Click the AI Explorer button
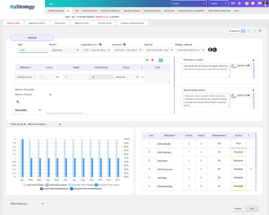Viewport: 269px width, 215px height. coord(234,31)
